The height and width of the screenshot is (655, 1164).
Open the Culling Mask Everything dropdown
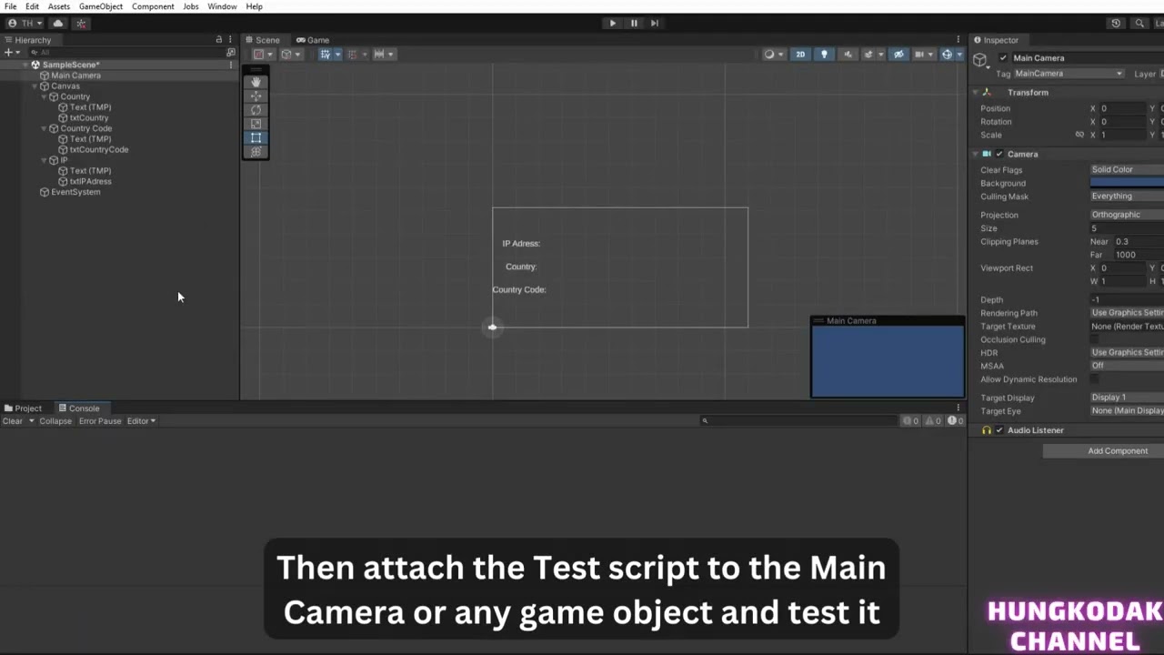tap(1127, 196)
